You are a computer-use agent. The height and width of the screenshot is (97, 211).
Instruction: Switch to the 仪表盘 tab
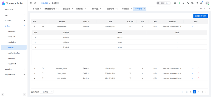click(x=36, y=9)
